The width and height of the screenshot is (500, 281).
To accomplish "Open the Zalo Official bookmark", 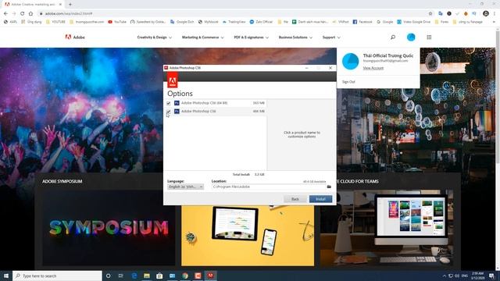I will [x=261, y=22].
